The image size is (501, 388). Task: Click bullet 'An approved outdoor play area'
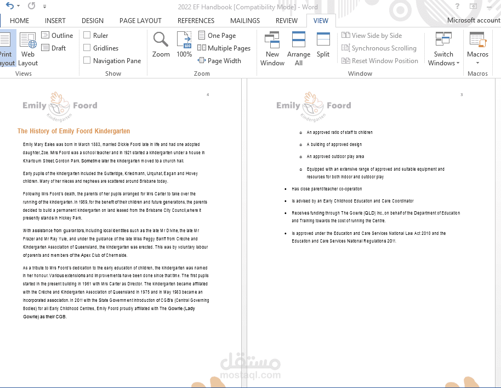(335, 156)
